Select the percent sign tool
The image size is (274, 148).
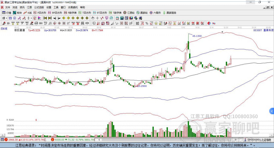[147, 23]
